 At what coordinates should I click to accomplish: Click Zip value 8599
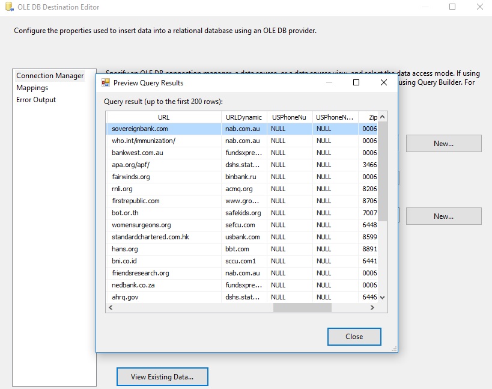coord(368,237)
